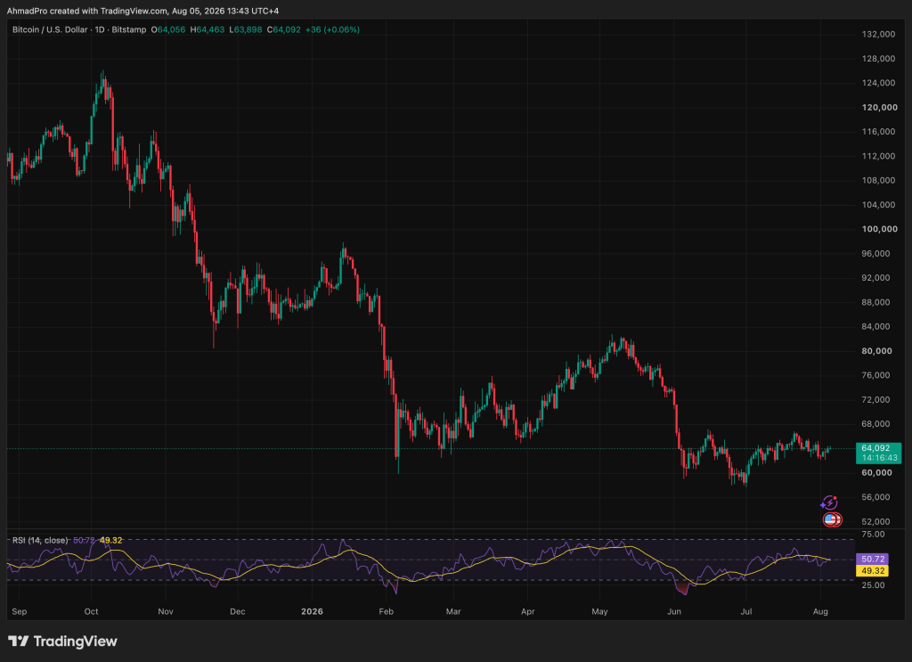Click the bold 2026 label on time axis
The width and height of the screenshot is (912, 662).
(313, 611)
